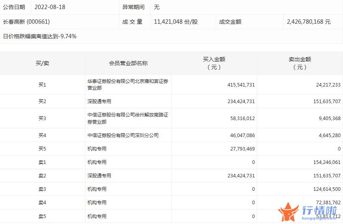Click the volume value 11,421,048 份/股
Image resolution: width=343 pixels, height=224 pixels.
176,22
